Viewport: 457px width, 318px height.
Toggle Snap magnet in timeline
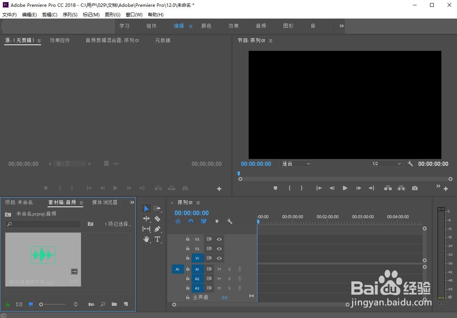coord(191,221)
